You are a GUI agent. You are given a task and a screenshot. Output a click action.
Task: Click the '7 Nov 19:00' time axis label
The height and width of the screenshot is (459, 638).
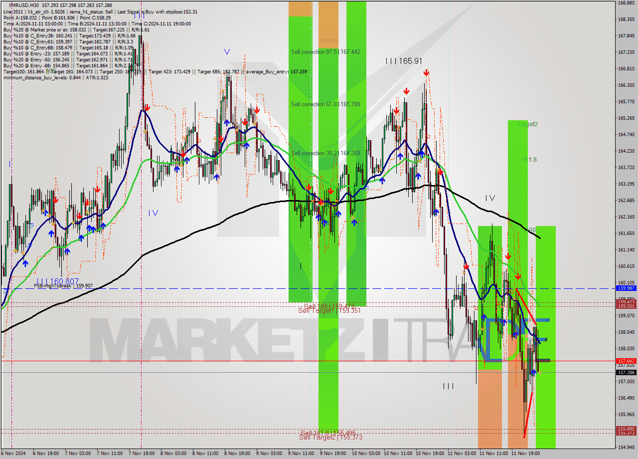pos(142,454)
